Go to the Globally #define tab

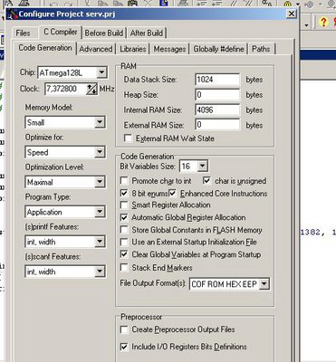tap(218, 49)
